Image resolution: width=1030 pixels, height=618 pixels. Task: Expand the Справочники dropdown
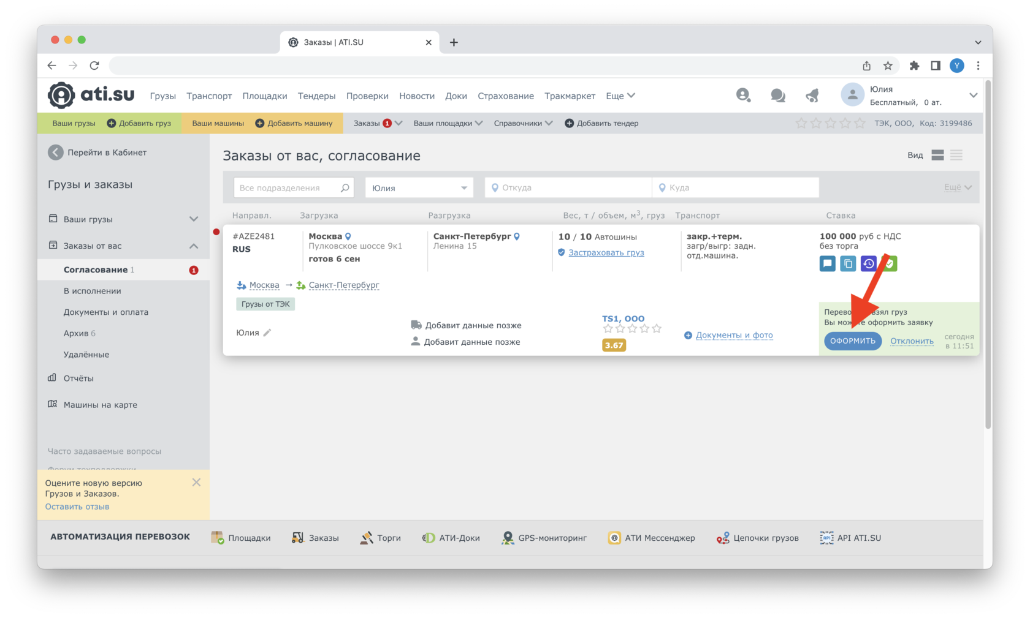tap(523, 123)
